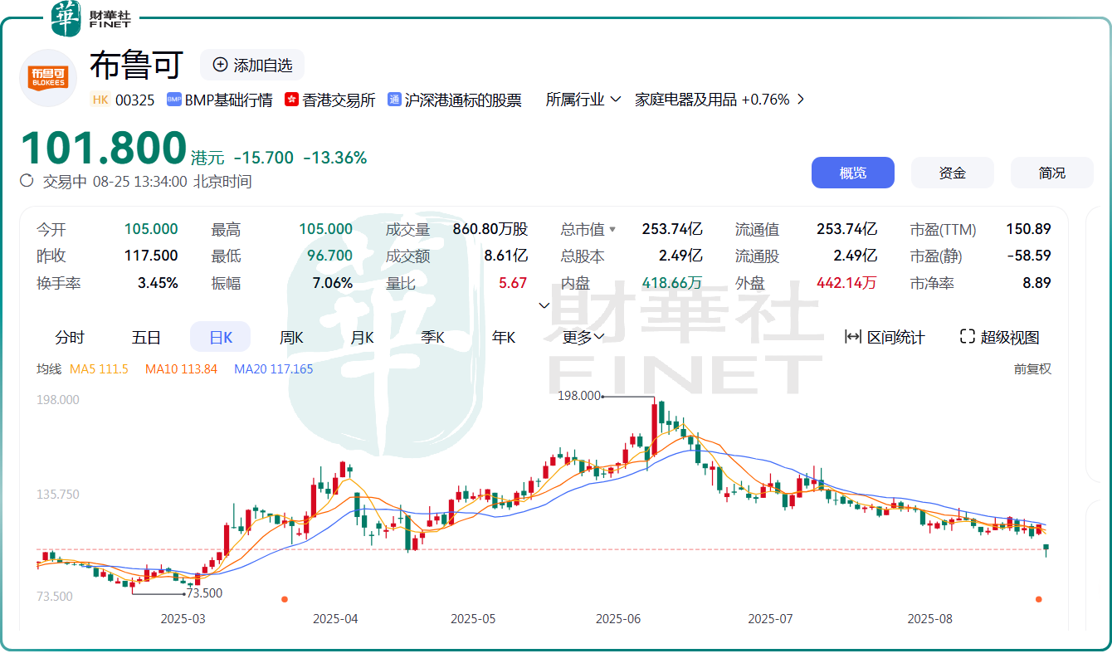This screenshot has width=1112, height=668.
Task: Switch to the 资金 tab
Action: pos(953,173)
